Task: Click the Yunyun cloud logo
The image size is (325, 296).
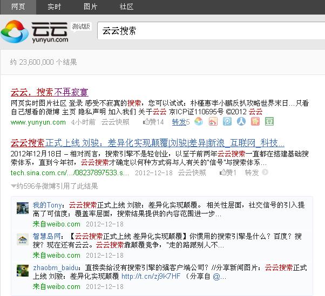Action: [15, 32]
